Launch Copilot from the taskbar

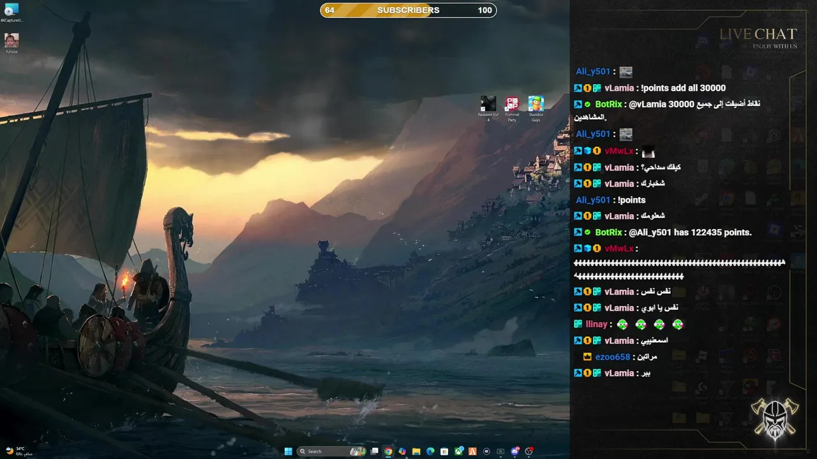click(402, 451)
